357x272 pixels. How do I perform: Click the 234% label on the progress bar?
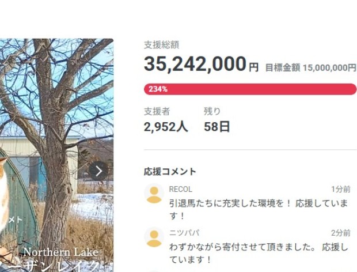[158, 89]
